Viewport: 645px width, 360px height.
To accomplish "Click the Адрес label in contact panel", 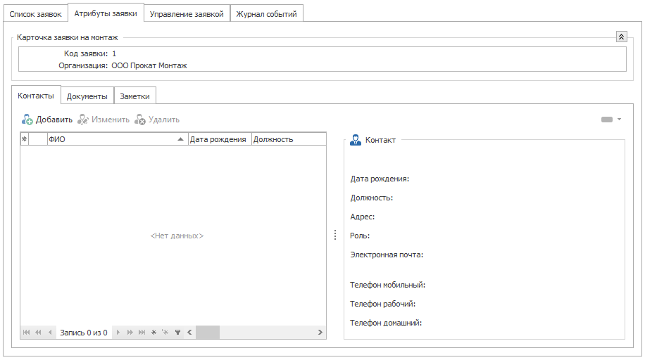I will pyautogui.click(x=363, y=217).
